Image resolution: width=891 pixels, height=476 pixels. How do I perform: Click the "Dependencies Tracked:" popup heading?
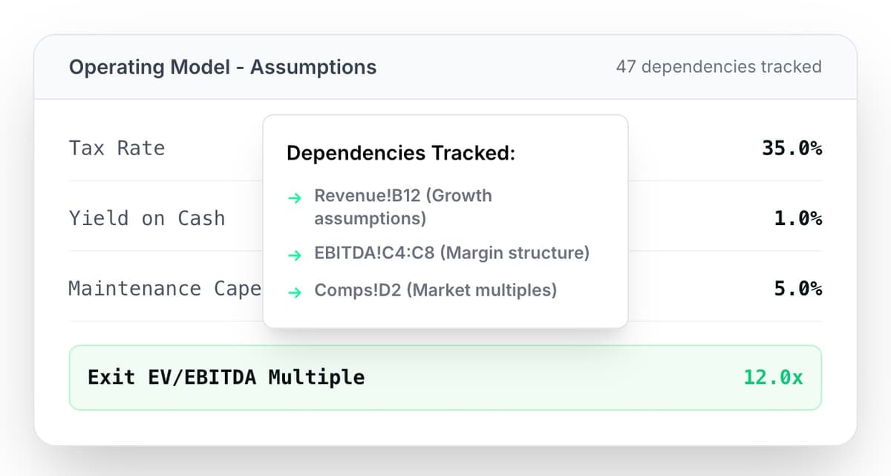pos(401,154)
